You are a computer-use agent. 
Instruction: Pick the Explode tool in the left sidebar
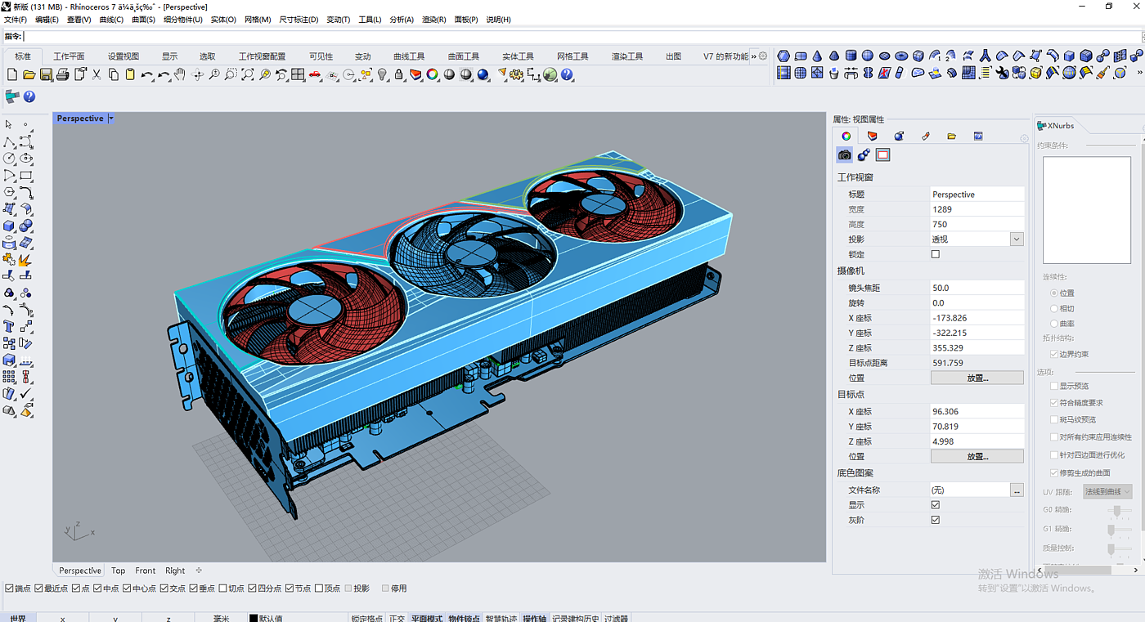tap(25, 259)
